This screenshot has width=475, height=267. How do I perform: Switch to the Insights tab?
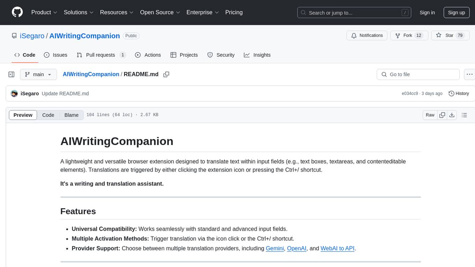coord(257,55)
